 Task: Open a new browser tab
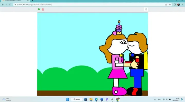coord(33,1)
